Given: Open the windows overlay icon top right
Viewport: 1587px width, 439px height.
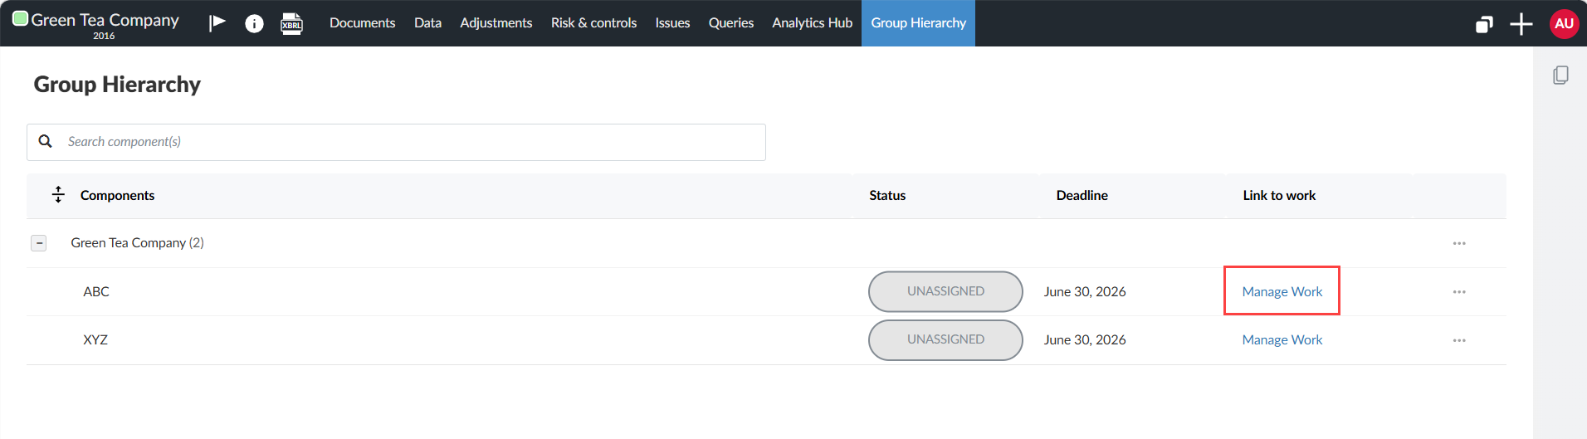Looking at the screenshot, I should [x=1484, y=24].
